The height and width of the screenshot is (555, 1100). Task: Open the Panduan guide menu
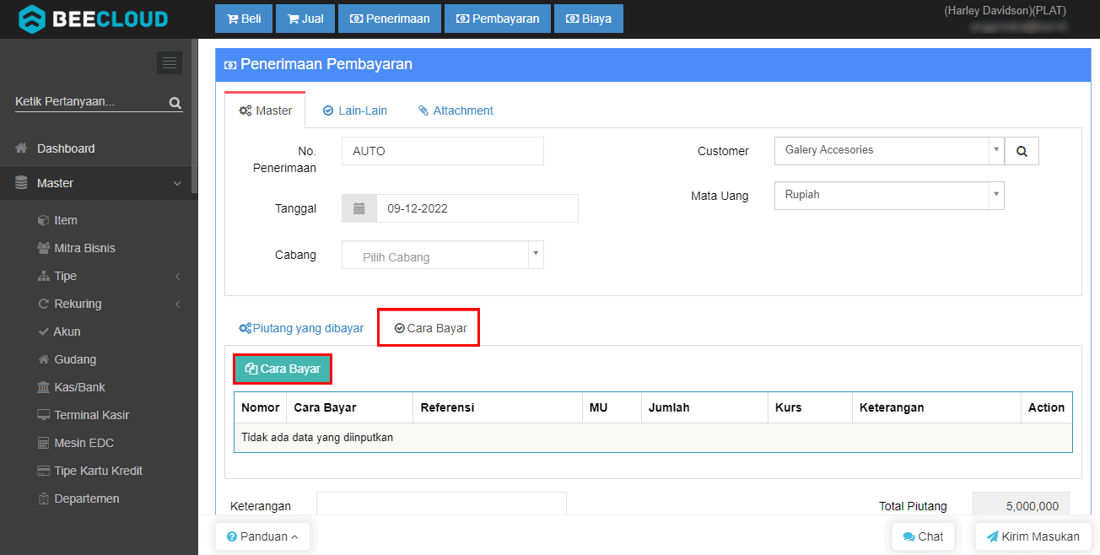click(262, 536)
